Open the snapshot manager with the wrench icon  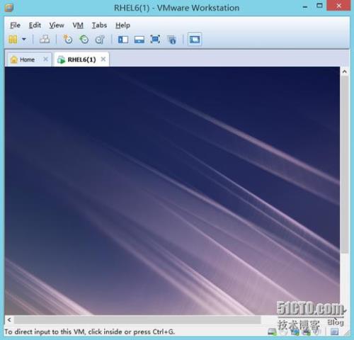click(100, 39)
